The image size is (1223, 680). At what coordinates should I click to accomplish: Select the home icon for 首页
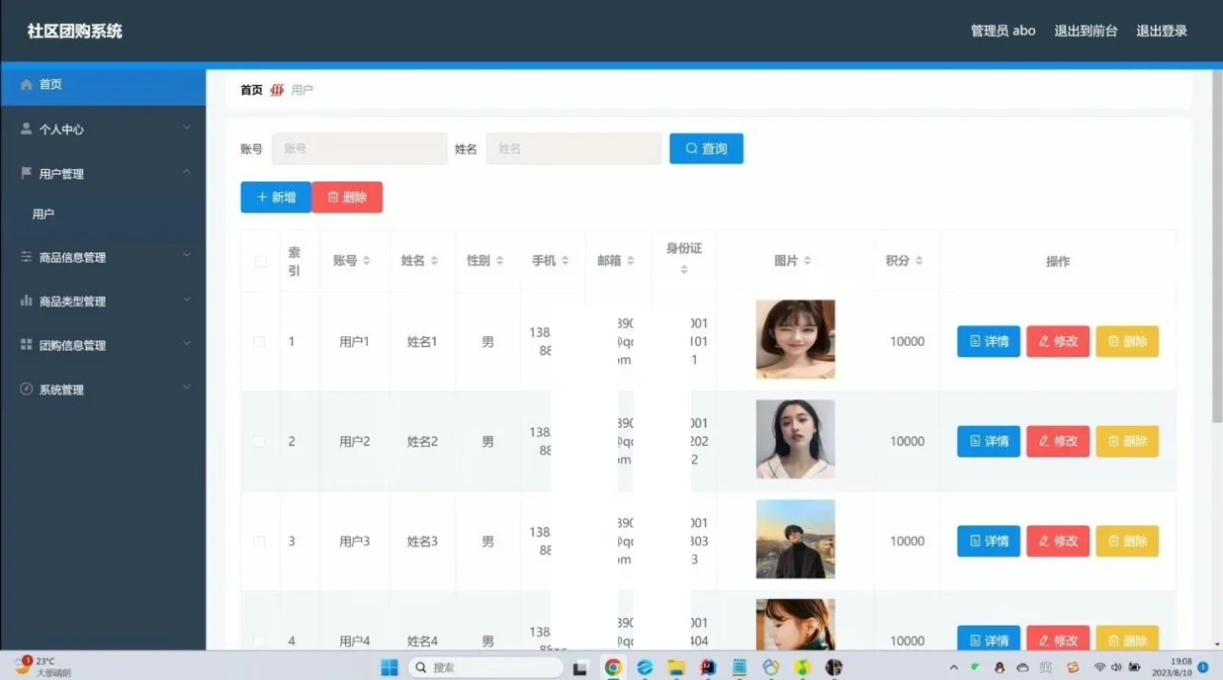[x=25, y=85]
